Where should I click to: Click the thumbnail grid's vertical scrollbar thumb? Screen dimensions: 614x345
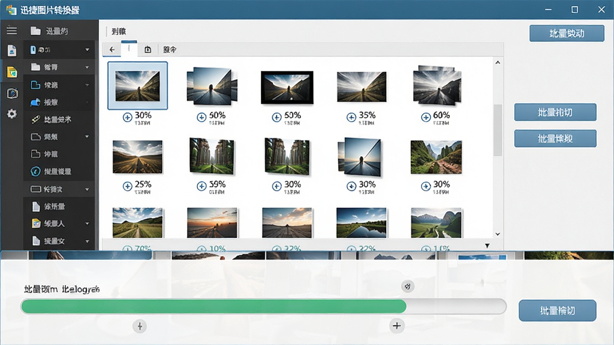[498, 130]
